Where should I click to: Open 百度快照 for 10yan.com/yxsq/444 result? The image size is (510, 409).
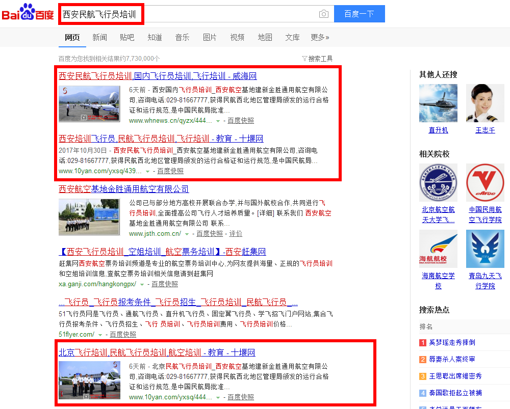coord(241,397)
